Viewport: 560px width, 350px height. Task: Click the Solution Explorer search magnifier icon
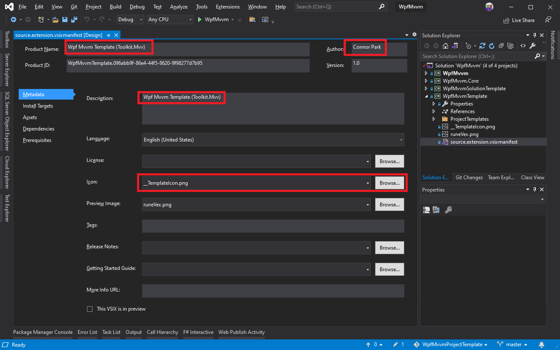point(538,56)
